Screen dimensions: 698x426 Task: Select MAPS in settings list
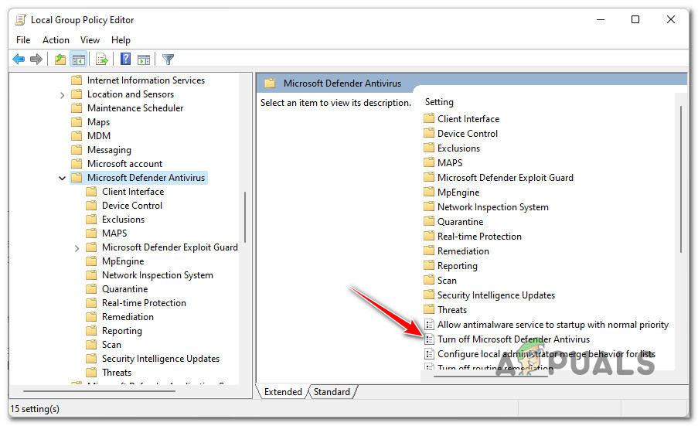[x=450, y=163]
